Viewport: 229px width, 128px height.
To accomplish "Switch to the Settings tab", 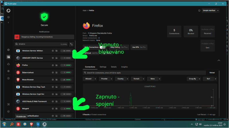I will [103, 67].
